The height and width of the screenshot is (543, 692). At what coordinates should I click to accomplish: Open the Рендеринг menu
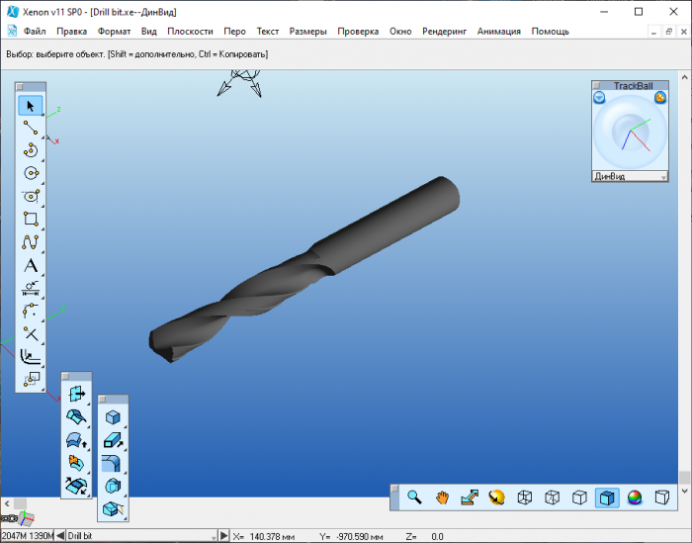tap(444, 32)
